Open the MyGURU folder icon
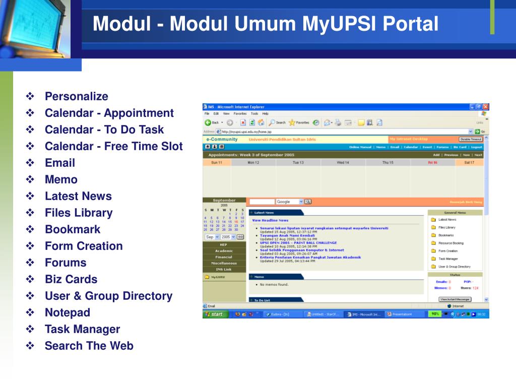Image resolution: width=516 pixels, height=387 pixels. pyautogui.click(x=207, y=277)
